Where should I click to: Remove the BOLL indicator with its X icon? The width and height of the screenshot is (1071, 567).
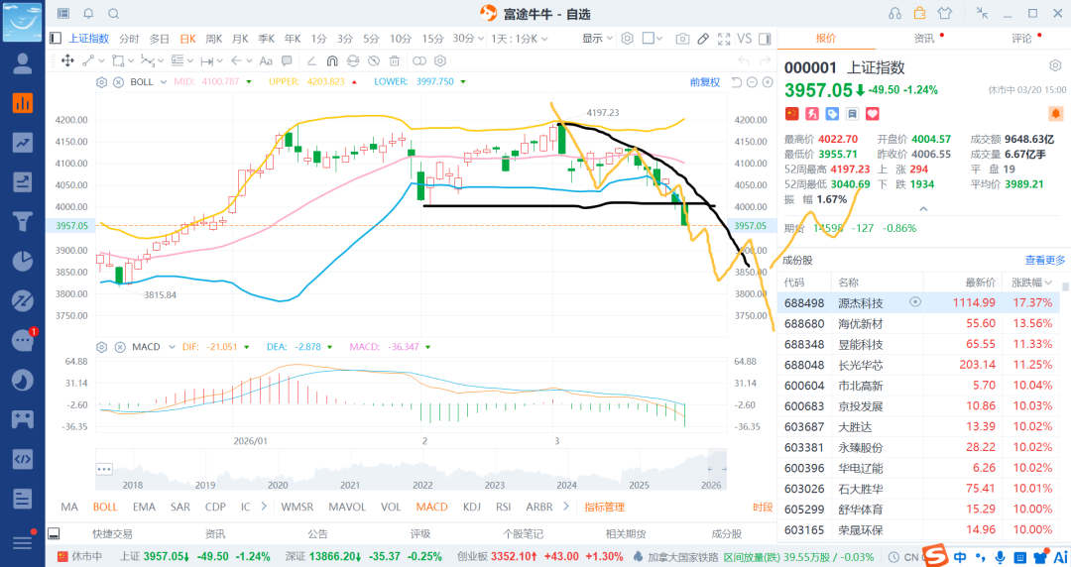coord(118,82)
